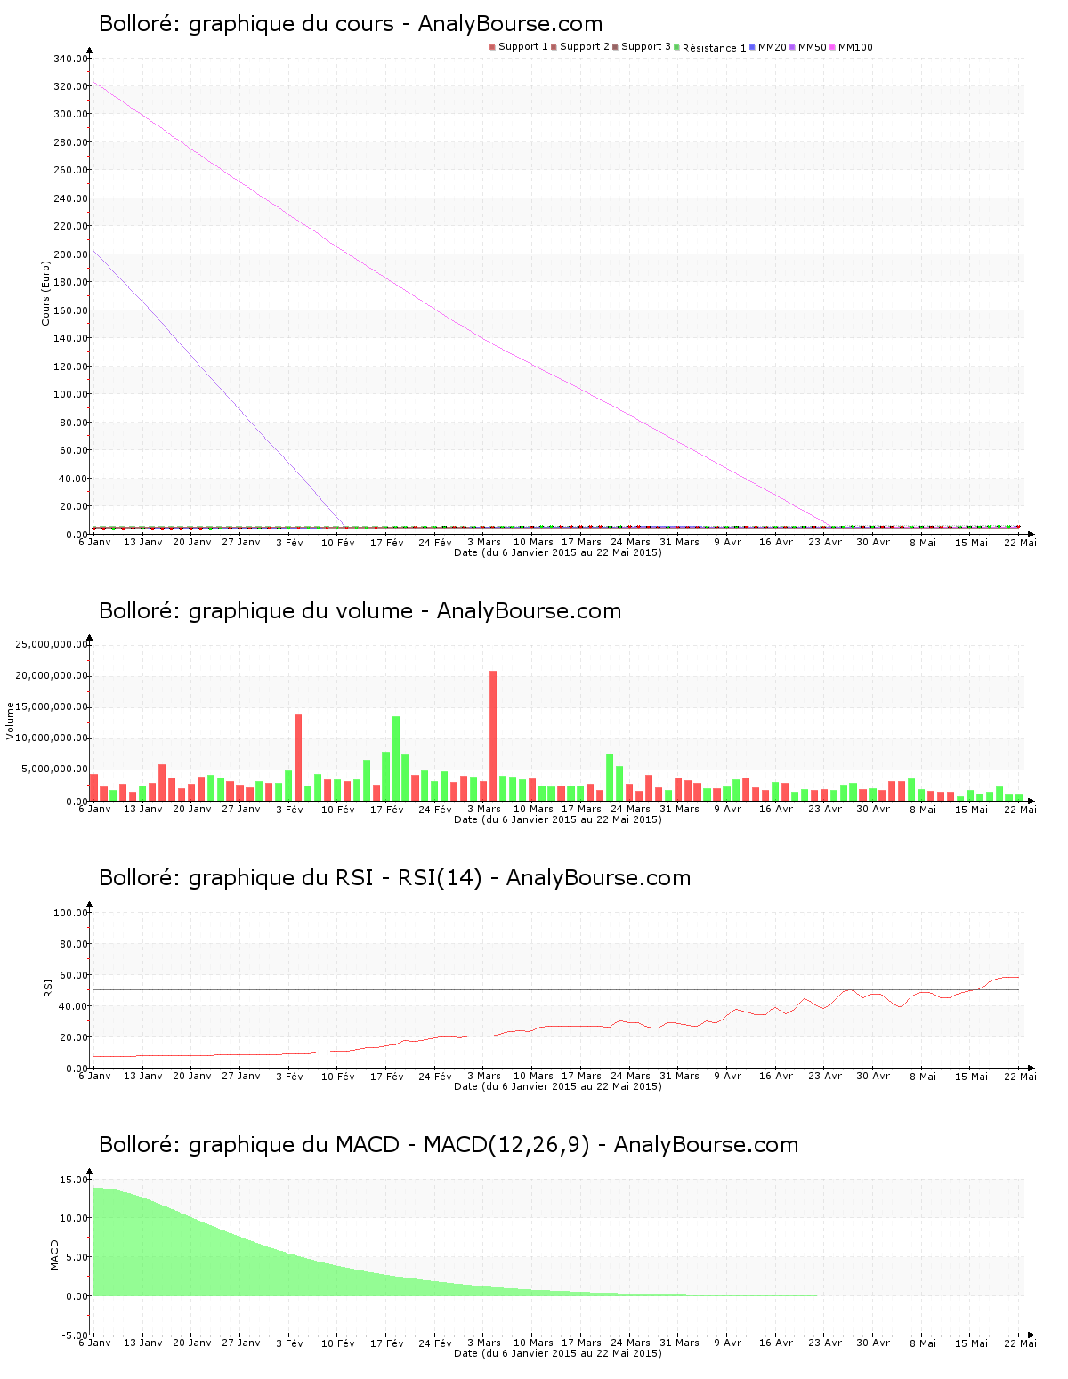
Task: Click the tallest red bar in volume chart
Action: tap(493, 736)
